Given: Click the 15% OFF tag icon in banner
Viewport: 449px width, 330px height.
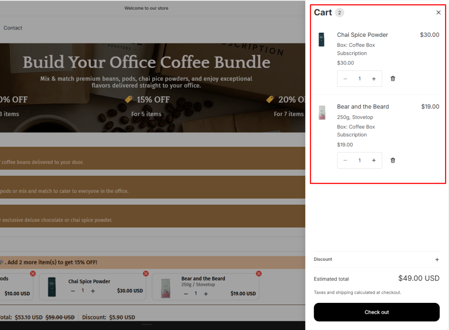Looking at the screenshot, I should [x=128, y=99].
